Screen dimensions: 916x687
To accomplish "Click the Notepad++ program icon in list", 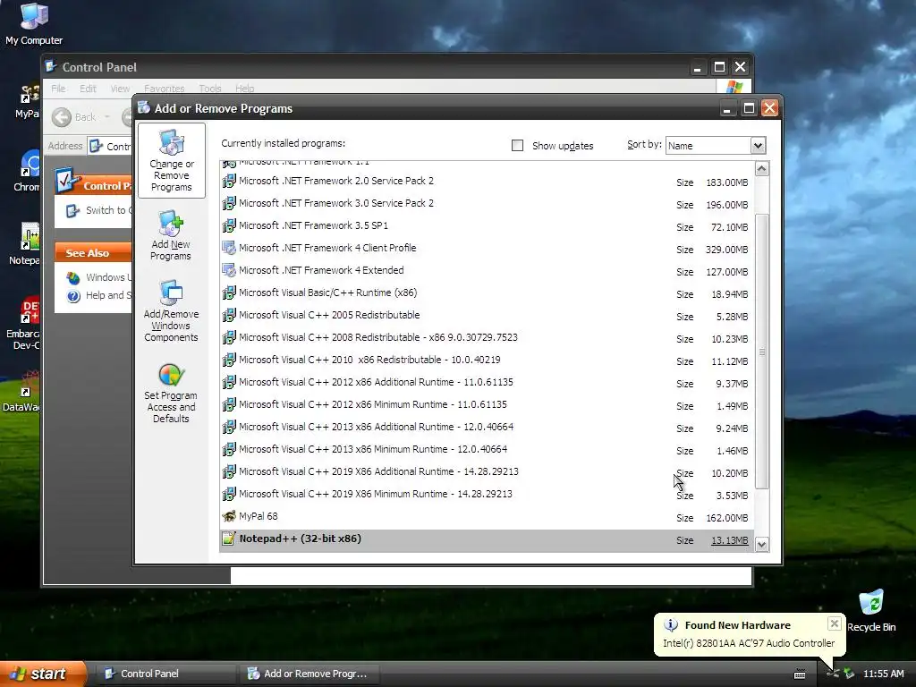I will (229, 539).
